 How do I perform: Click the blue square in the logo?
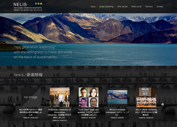[x=36, y=4]
